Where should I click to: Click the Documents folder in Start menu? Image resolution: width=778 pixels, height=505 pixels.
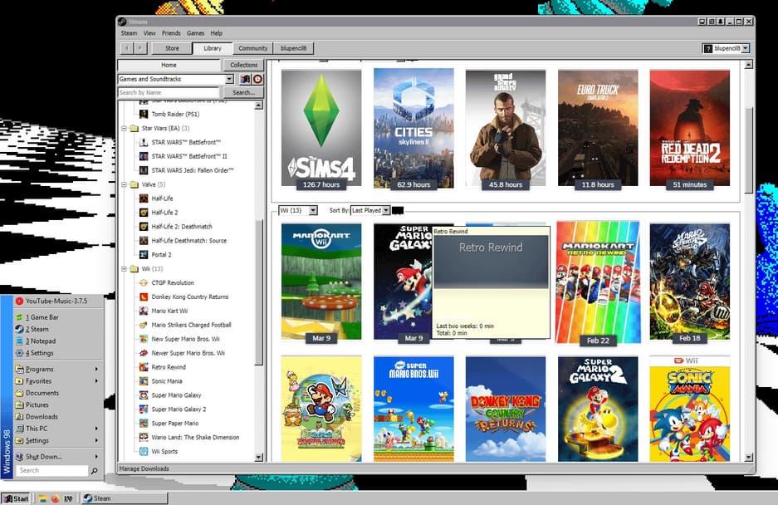tap(59, 393)
